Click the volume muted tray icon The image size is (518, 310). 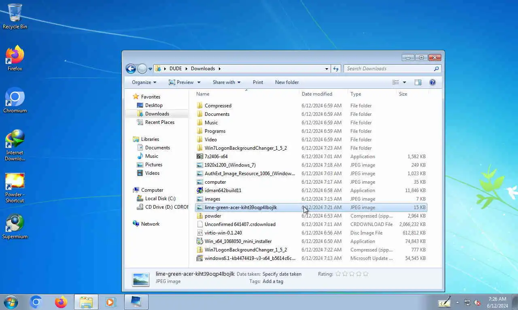pos(477,302)
